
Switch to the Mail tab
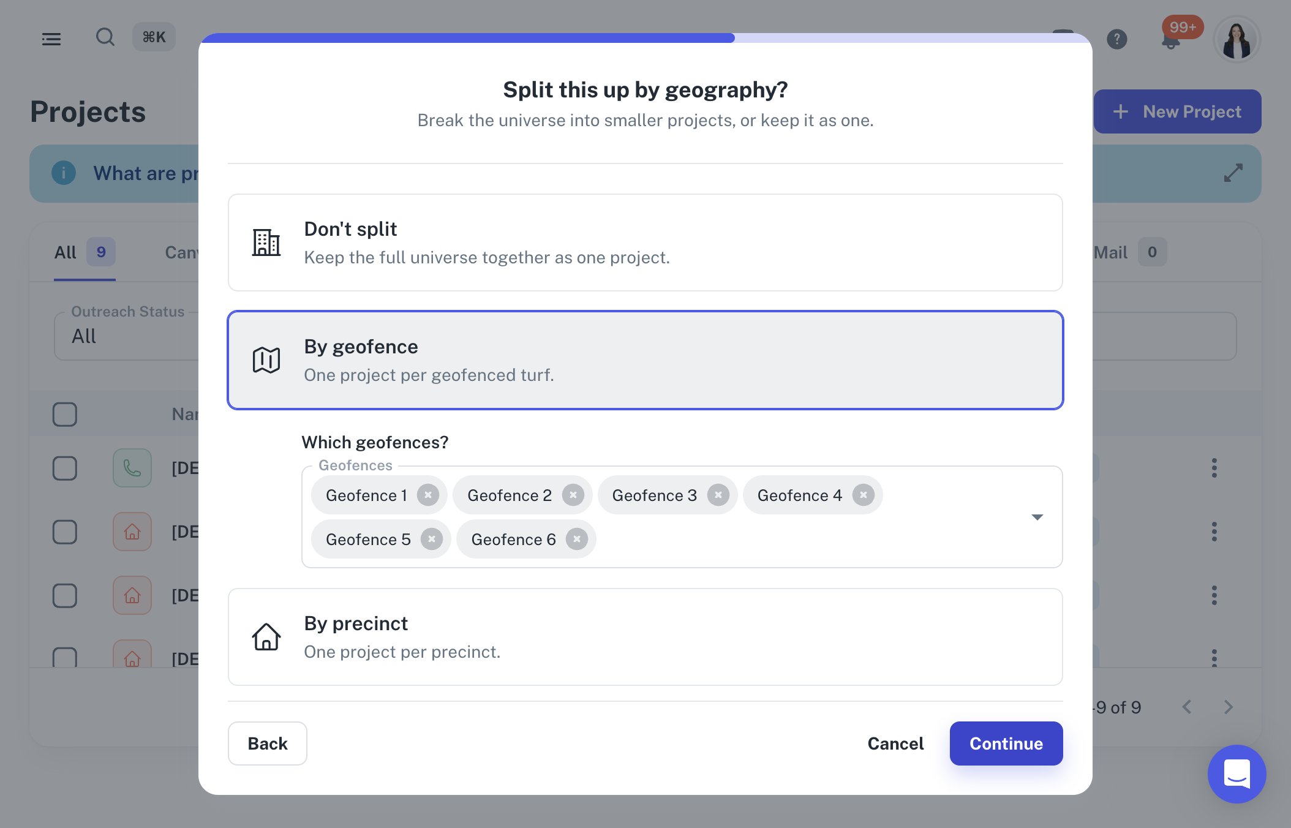[x=1130, y=252]
